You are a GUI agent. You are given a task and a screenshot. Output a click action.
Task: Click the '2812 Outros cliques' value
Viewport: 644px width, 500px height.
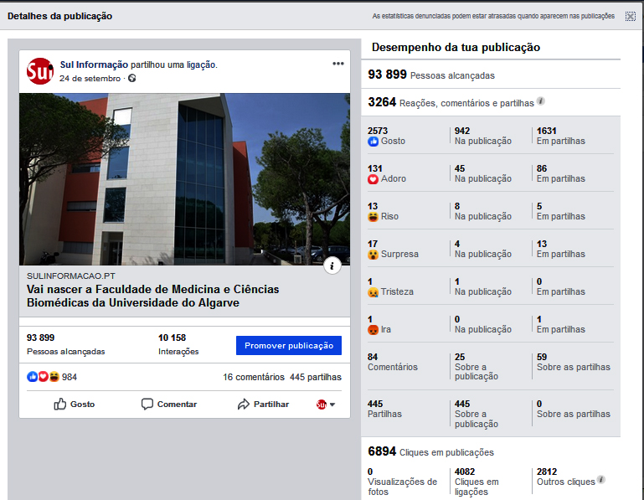pyautogui.click(x=566, y=477)
